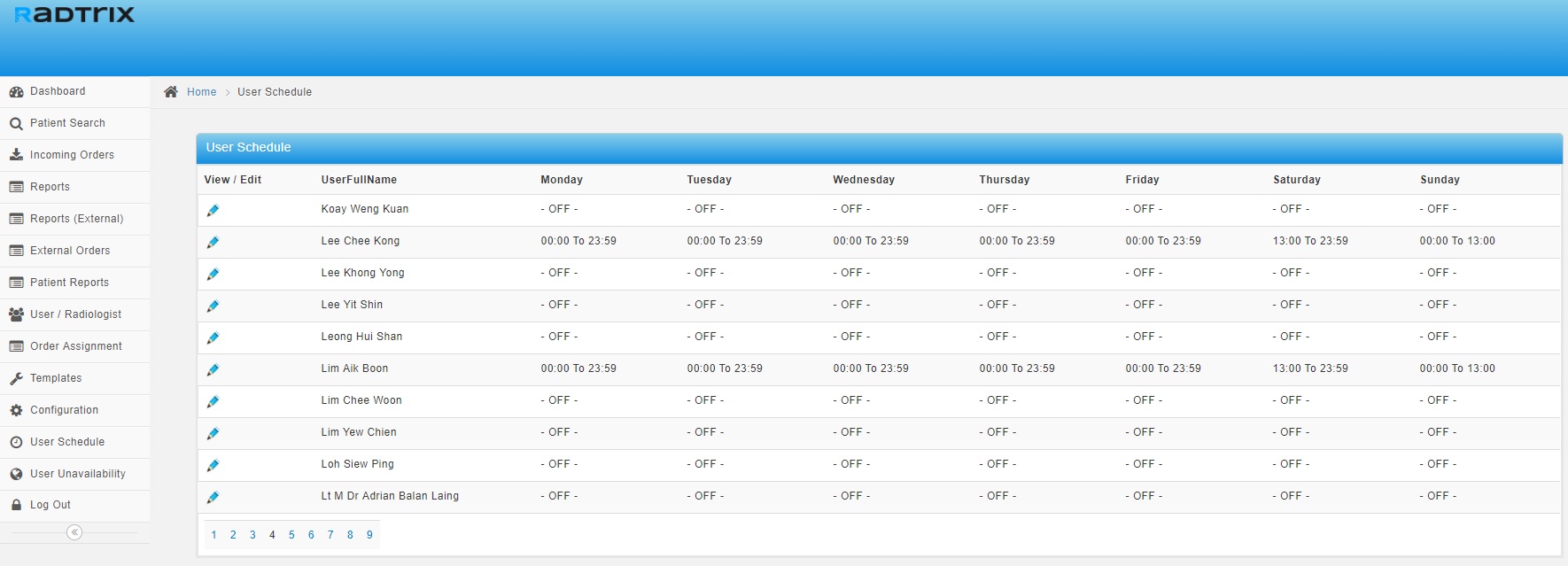
Task: Go to Incoming Orders
Action: (72, 155)
